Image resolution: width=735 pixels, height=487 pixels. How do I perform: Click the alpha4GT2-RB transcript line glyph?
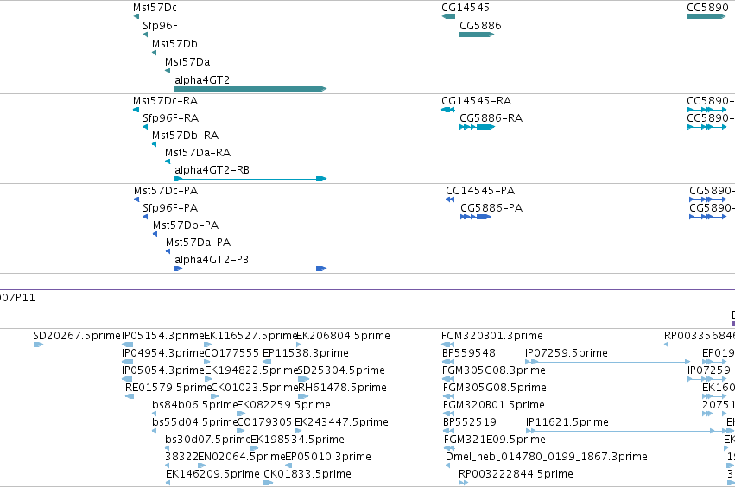250,179
